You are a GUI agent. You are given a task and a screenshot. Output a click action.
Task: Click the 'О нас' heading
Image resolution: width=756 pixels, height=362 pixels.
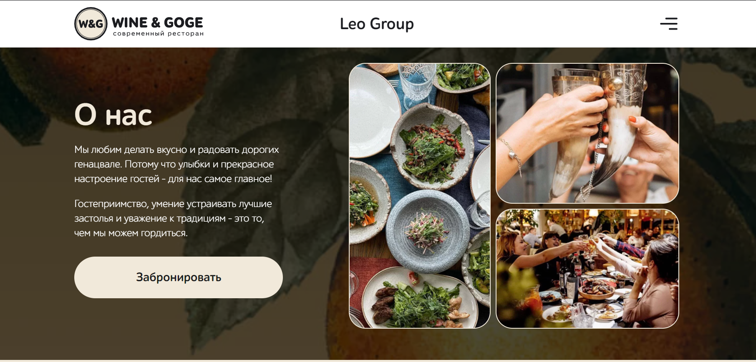coord(113,115)
